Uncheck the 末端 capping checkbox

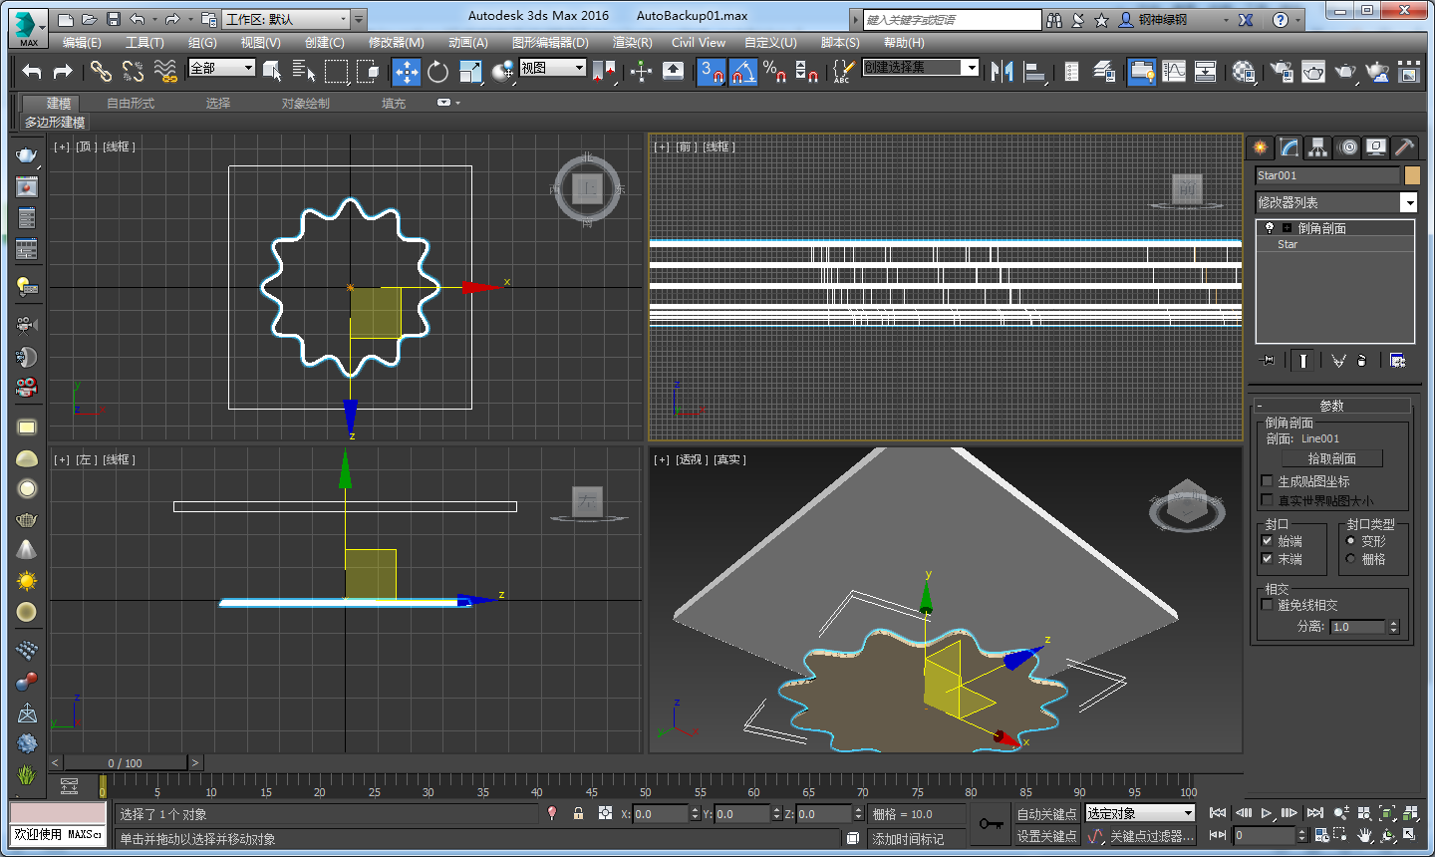click(1268, 559)
